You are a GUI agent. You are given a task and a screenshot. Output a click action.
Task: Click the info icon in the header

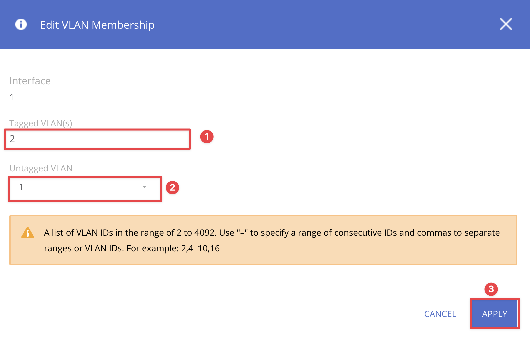[x=21, y=24]
